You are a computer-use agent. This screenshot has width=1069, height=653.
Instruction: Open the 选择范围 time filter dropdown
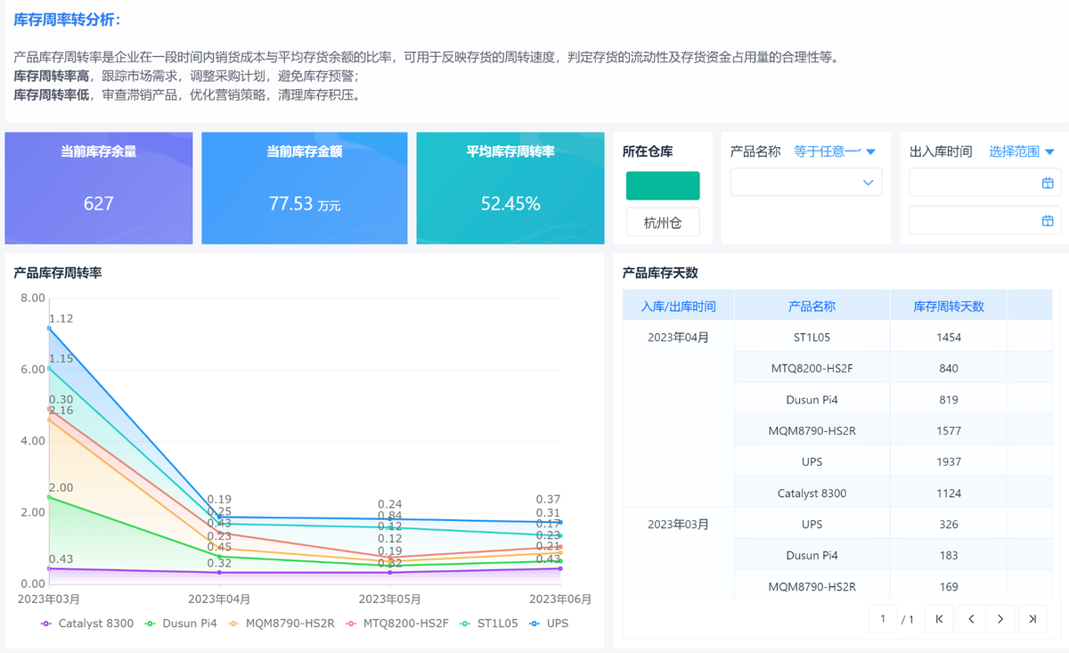(x=1022, y=151)
